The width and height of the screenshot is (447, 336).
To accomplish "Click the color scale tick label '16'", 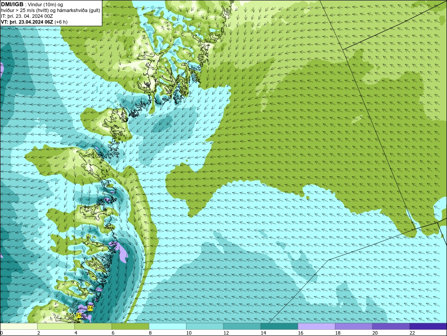I will pos(300,333).
